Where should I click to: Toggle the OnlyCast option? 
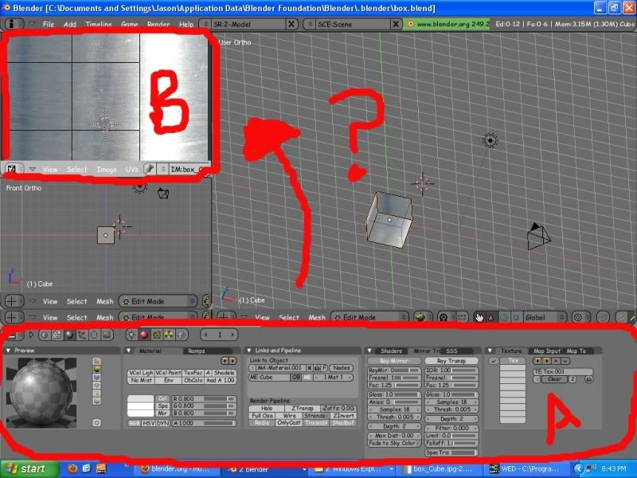click(289, 423)
